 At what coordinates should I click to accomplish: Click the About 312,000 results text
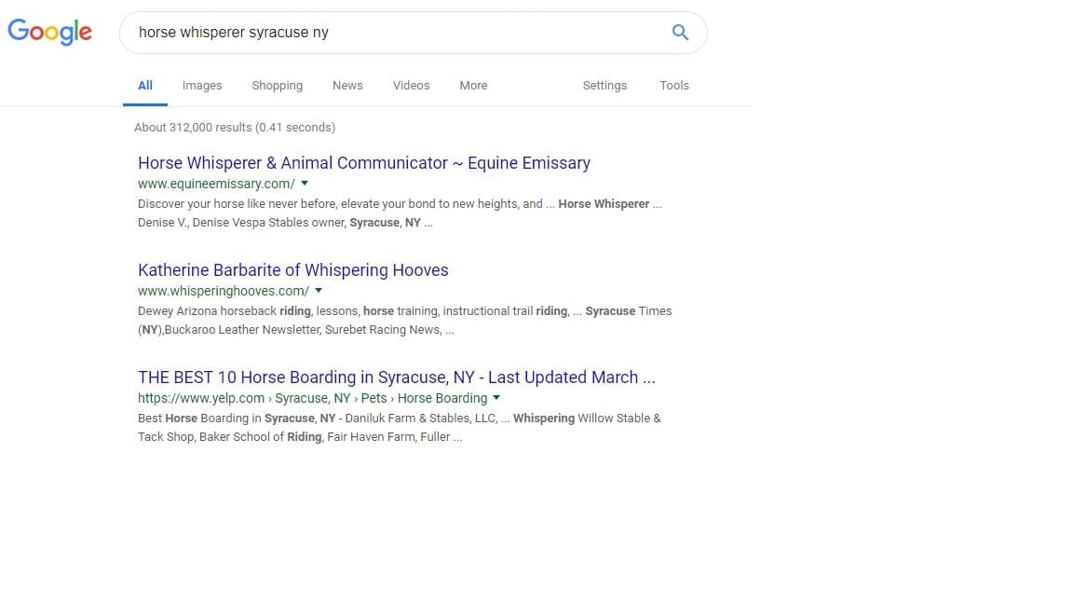coord(235,128)
